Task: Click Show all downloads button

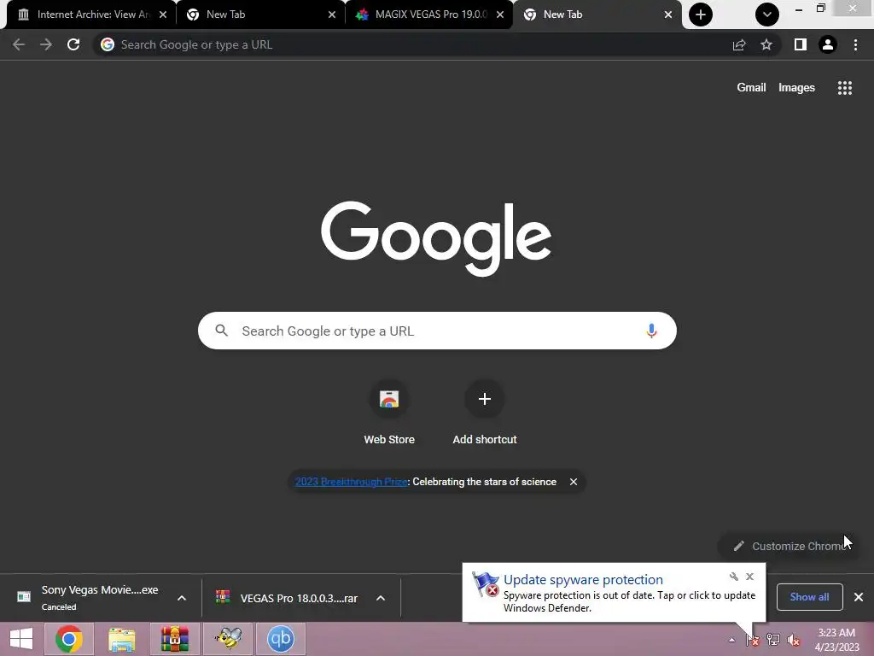Action: [809, 597]
